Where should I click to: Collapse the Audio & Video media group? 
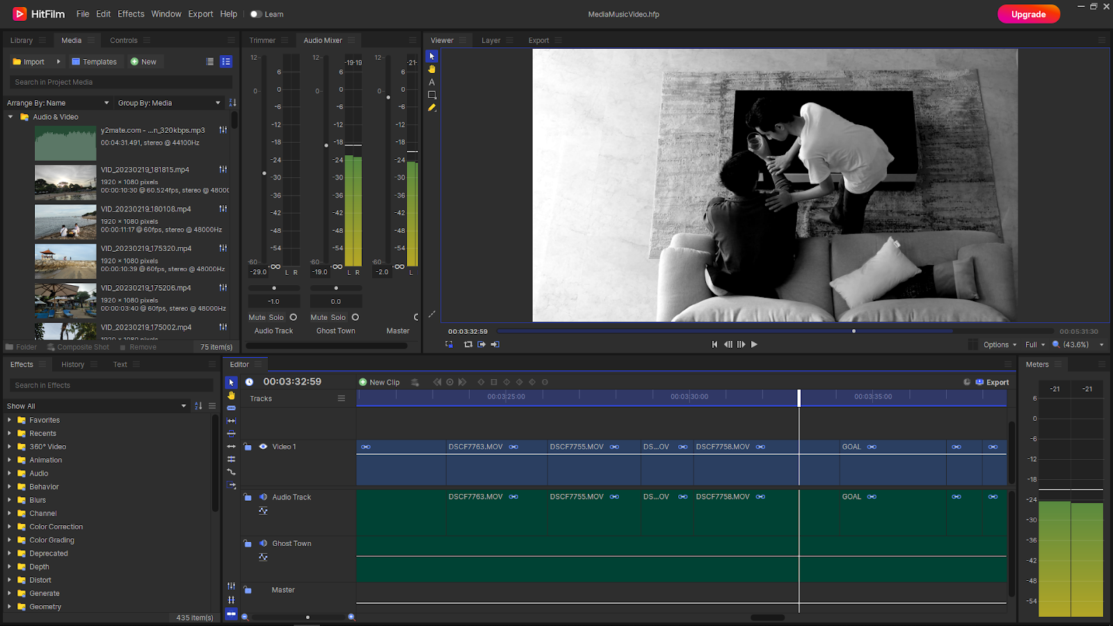pos(10,117)
